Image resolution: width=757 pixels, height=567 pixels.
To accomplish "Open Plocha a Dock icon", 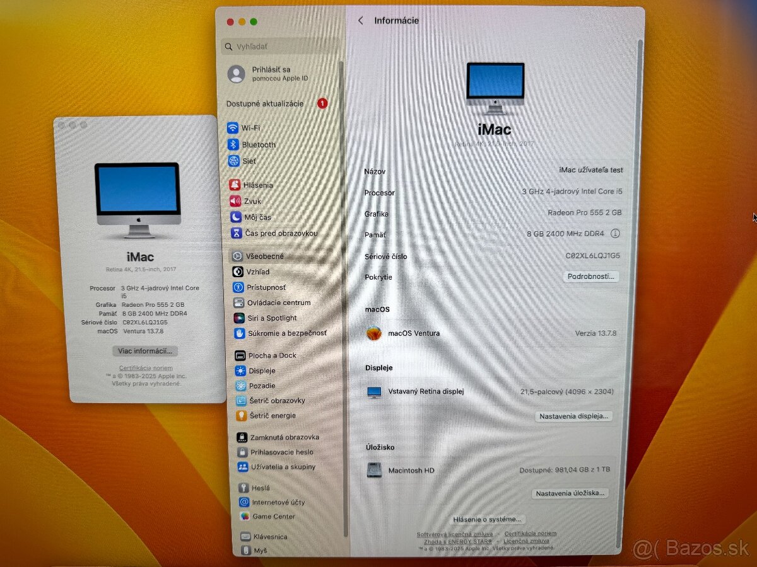I will pyautogui.click(x=240, y=355).
